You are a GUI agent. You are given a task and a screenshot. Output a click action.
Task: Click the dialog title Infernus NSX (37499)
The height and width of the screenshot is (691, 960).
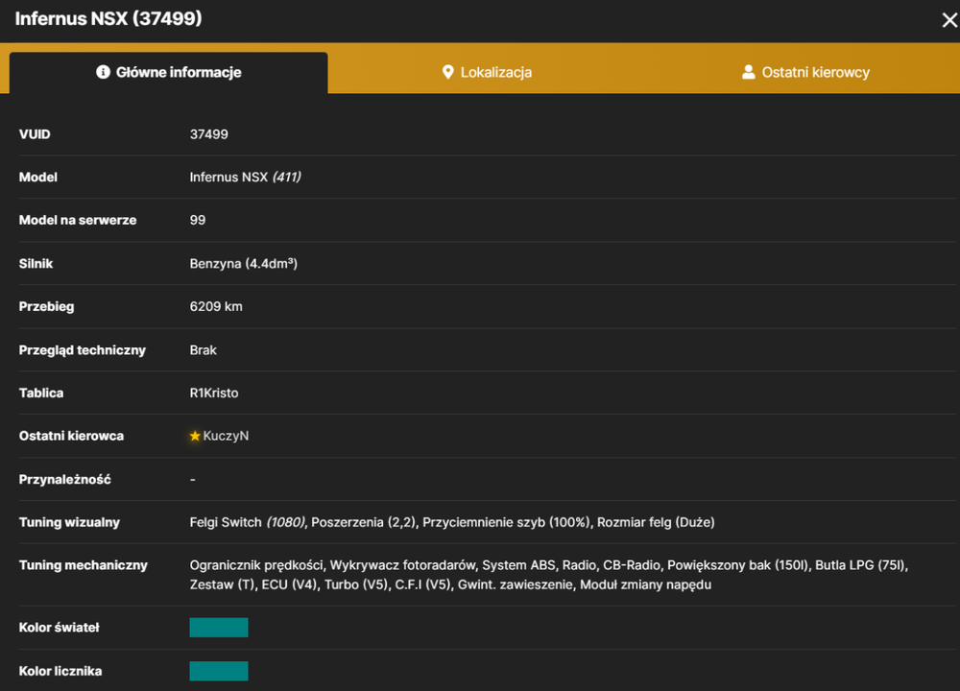[x=108, y=18]
